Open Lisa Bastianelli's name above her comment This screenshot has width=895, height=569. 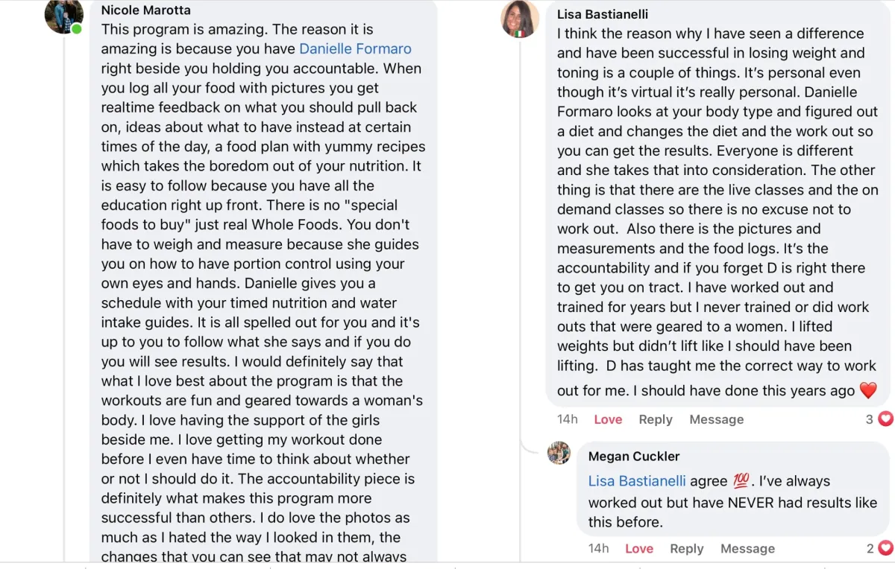coord(603,14)
